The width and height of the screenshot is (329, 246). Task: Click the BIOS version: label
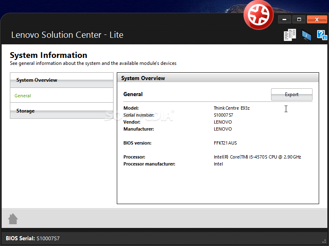[x=137, y=143]
